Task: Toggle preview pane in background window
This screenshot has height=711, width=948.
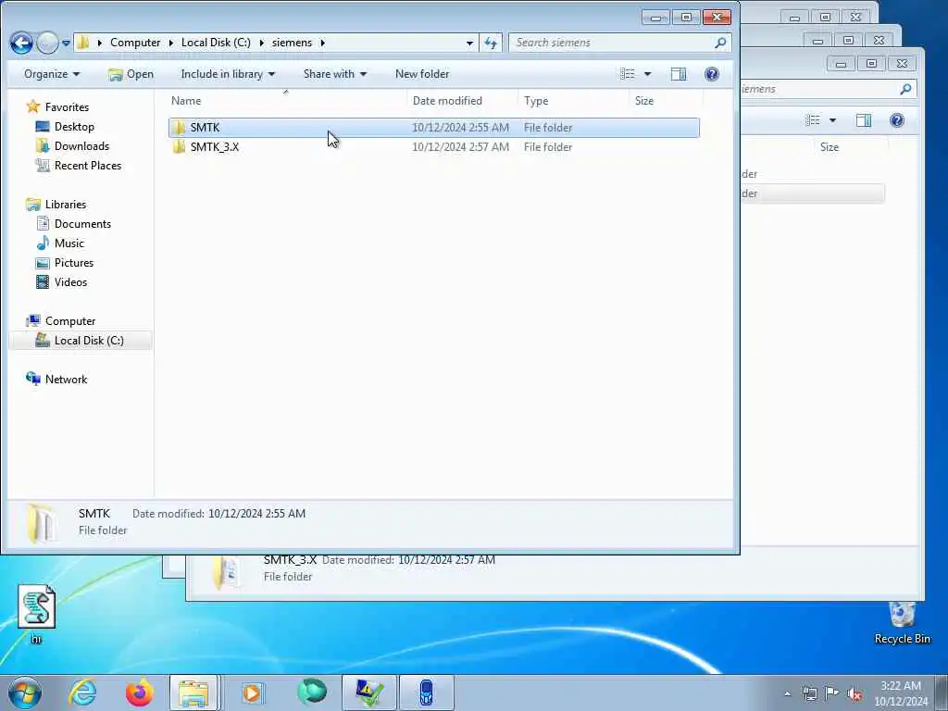Action: (864, 120)
